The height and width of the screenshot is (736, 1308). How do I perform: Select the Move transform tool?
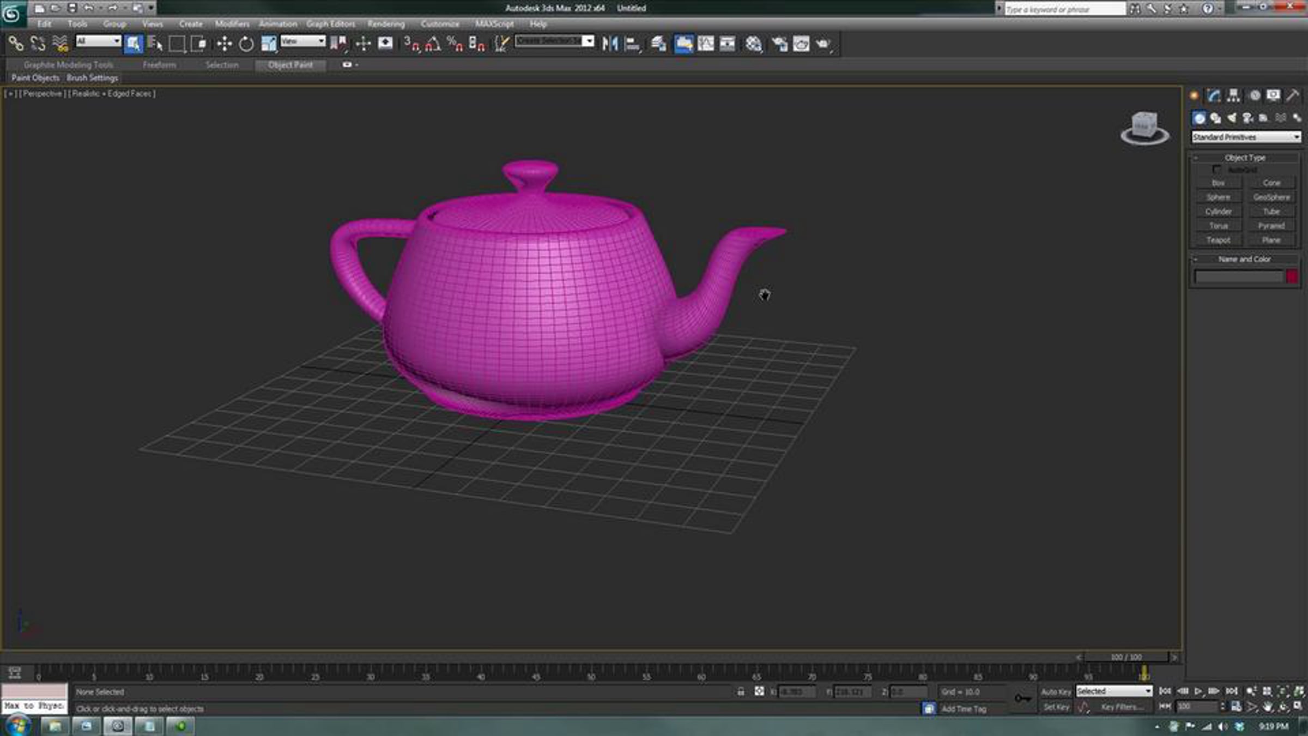[x=224, y=44]
